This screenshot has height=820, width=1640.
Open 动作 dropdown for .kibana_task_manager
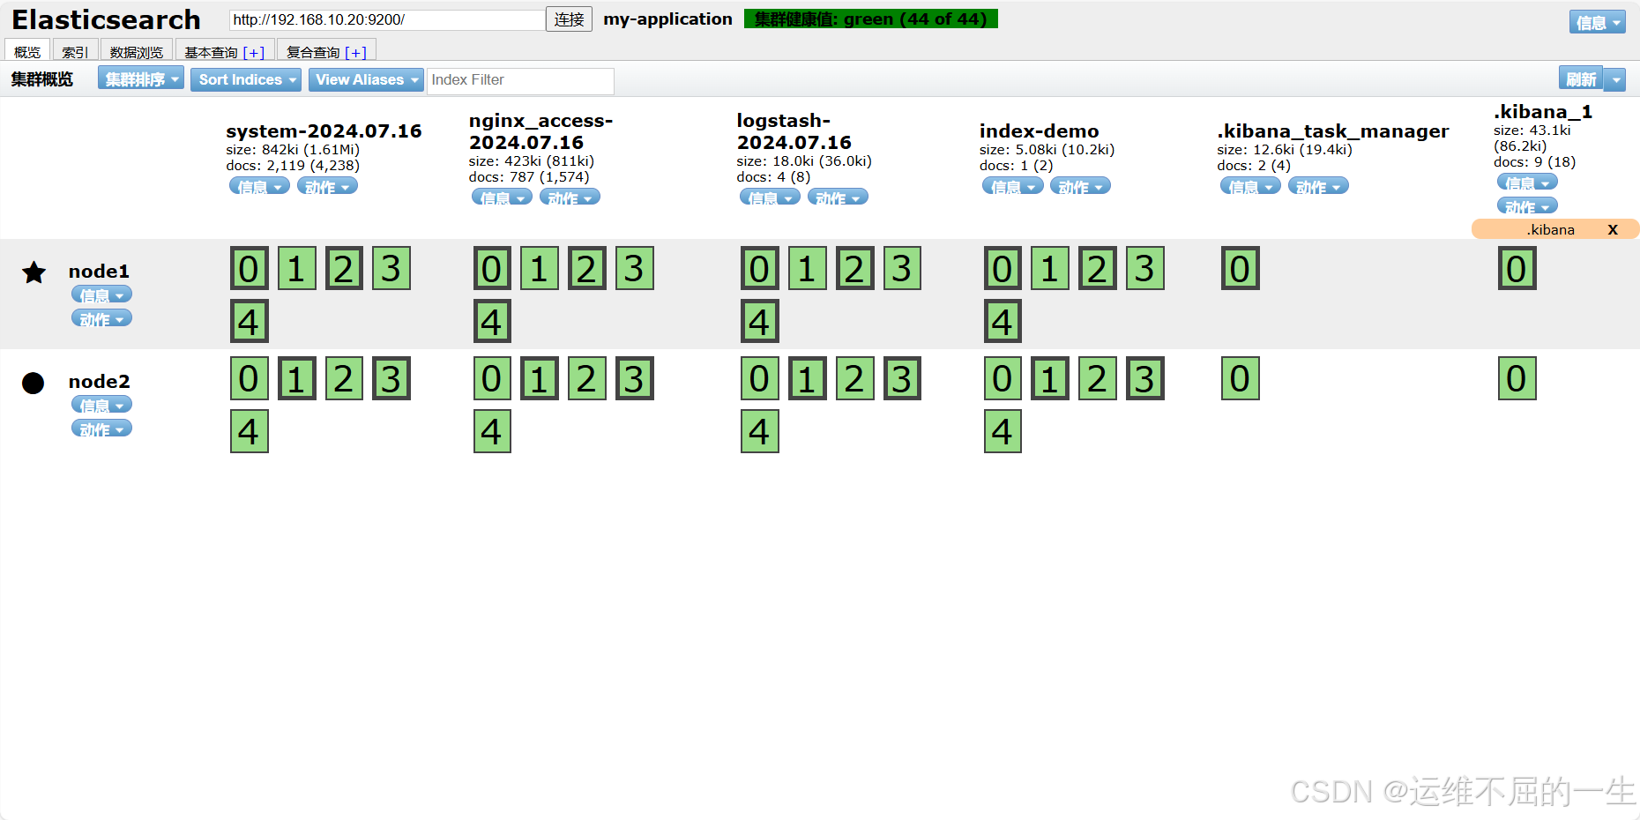coord(1318,186)
